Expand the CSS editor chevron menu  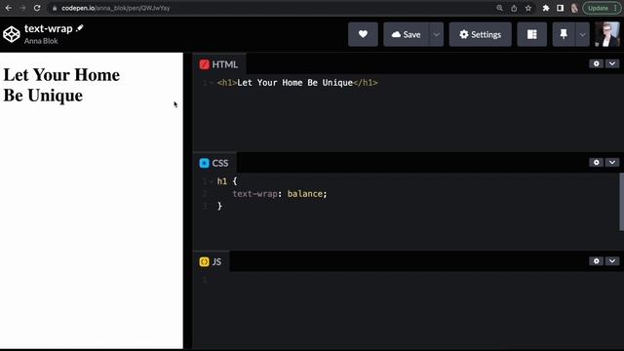[x=612, y=163]
